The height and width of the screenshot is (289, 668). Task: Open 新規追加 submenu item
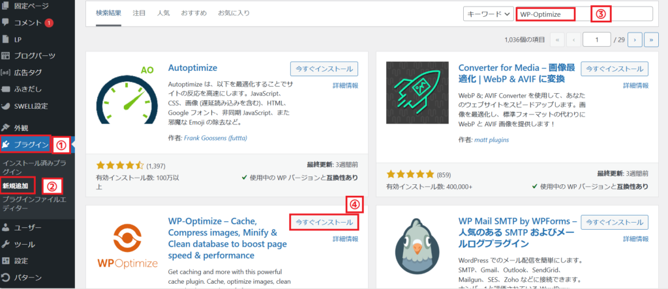pyautogui.click(x=16, y=186)
